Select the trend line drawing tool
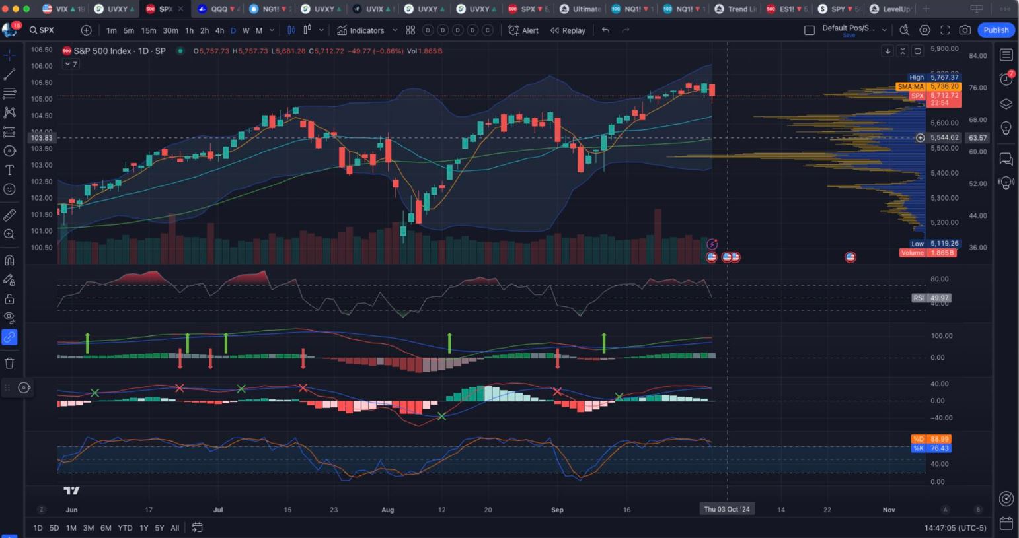Viewport: 1019px width, 538px height. click(9, 74)
